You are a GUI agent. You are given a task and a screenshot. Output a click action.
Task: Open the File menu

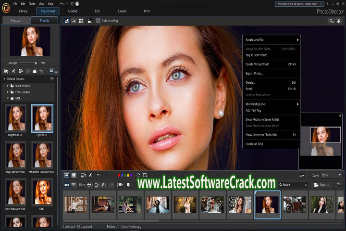point(15,4)
